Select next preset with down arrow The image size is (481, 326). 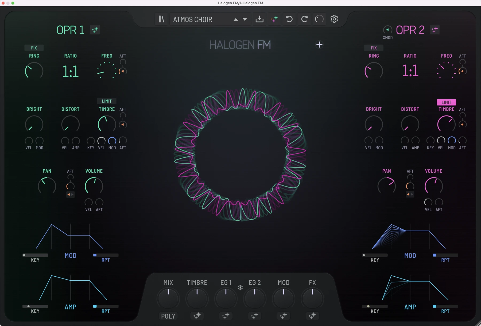tap(245, 19)
